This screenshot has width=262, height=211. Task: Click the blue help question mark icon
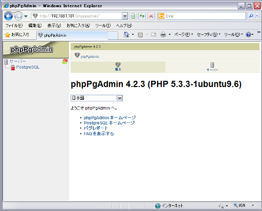pos(248,35)
